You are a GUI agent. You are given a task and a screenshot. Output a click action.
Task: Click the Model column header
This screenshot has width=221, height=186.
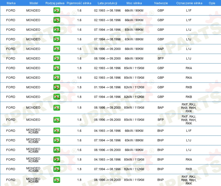click(34, 3)
